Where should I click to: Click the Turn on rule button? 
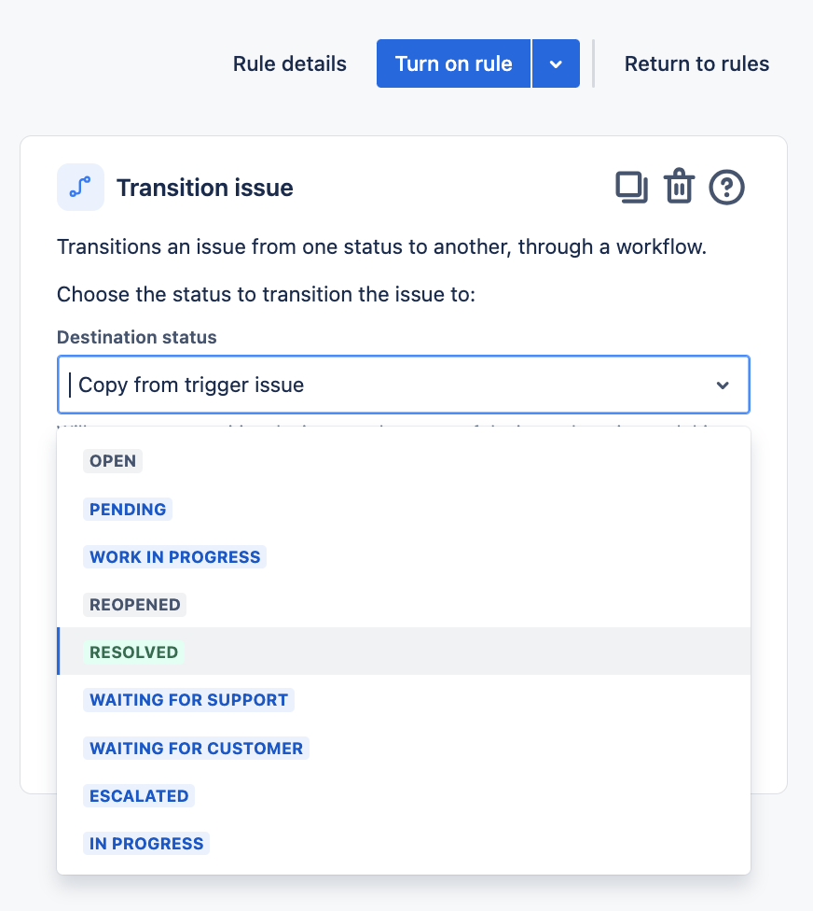(453, 63)
